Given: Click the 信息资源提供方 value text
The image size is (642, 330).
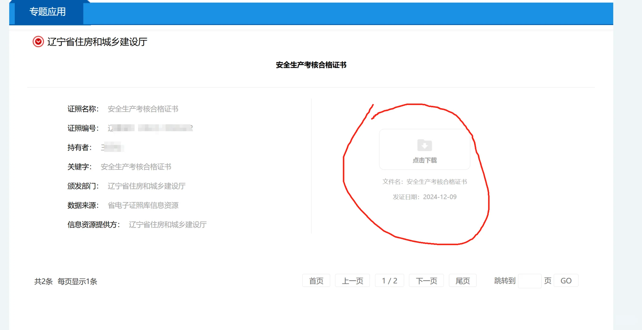Looking at the screenshot, I should coord(168,225).
